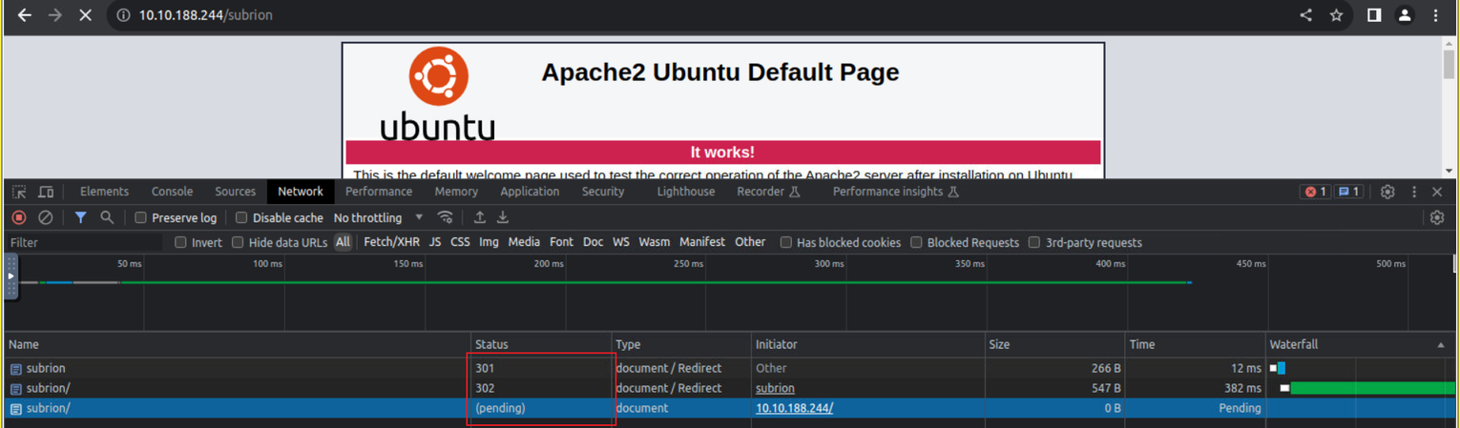Screen dimensions: 1460x428
Task: Export the HAR file
Action: (503, 217)
